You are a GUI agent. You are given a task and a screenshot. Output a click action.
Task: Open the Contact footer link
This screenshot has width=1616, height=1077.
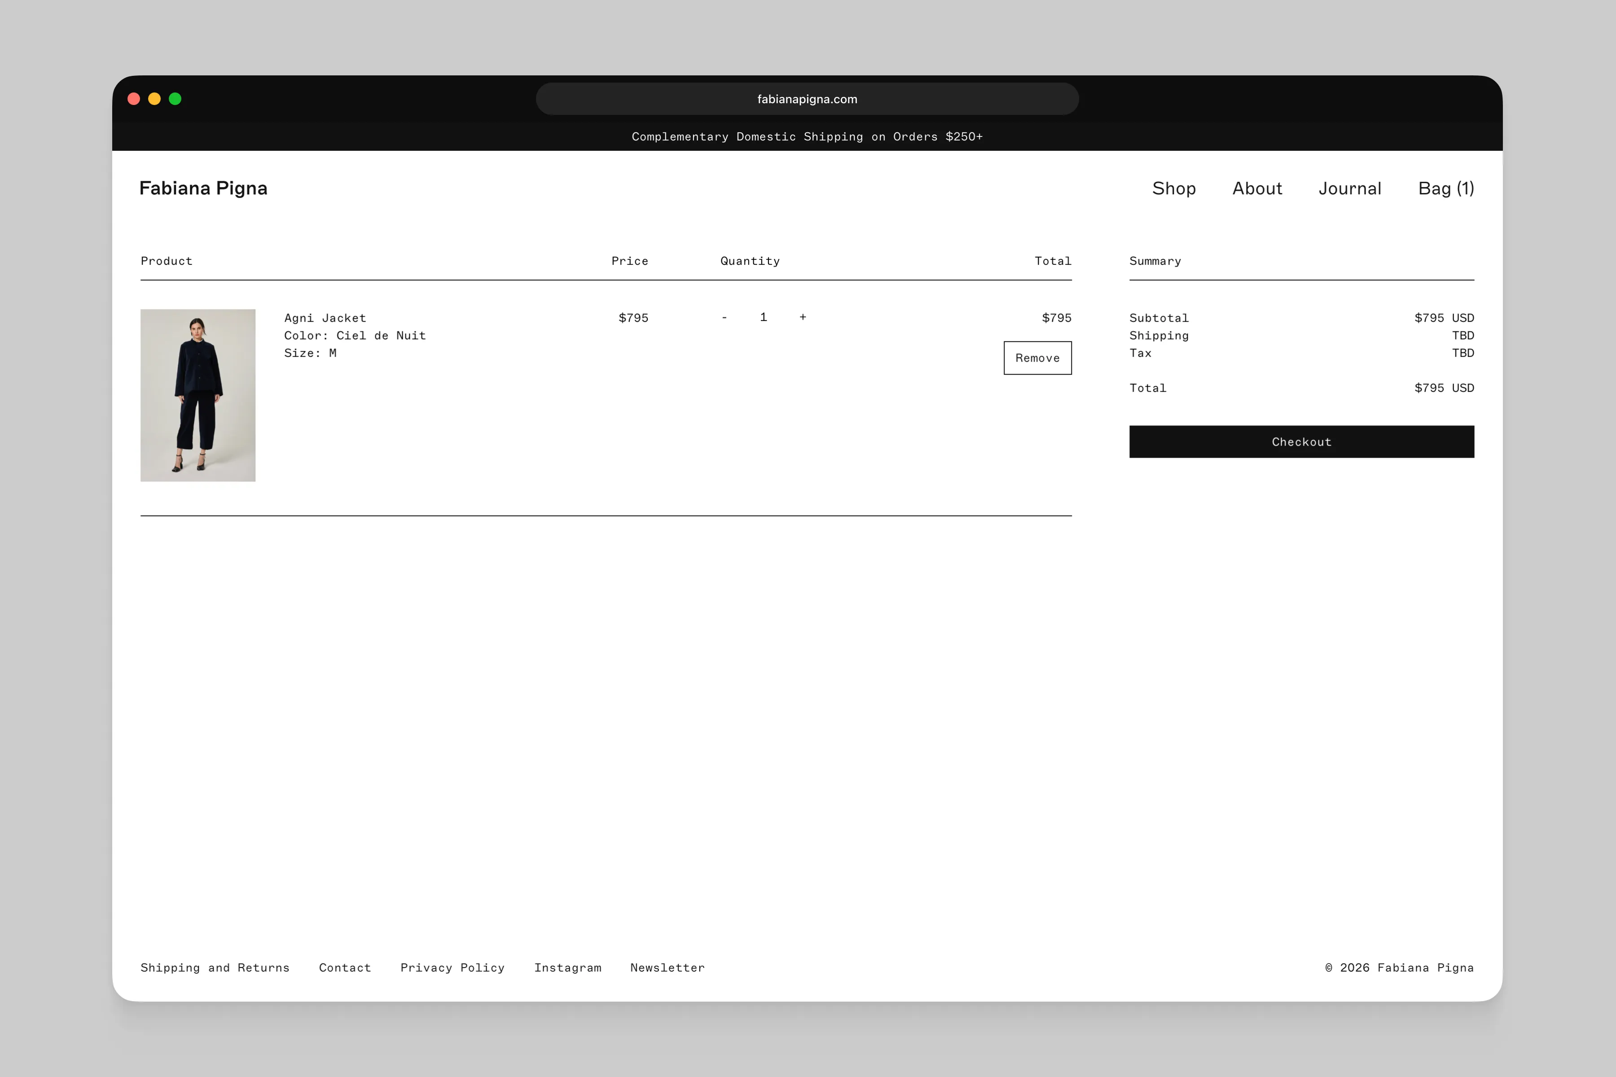(345, 968)
